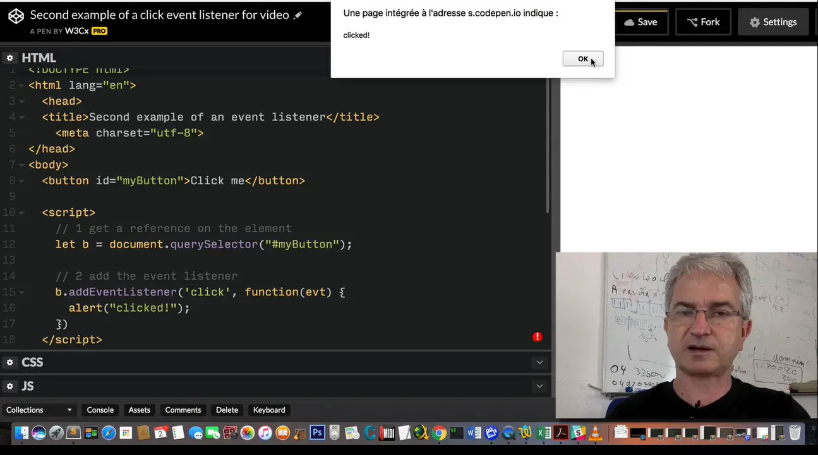Open Sublime Text from the dock
This screenshot has height=455, width=818.
tap(73, 433)
